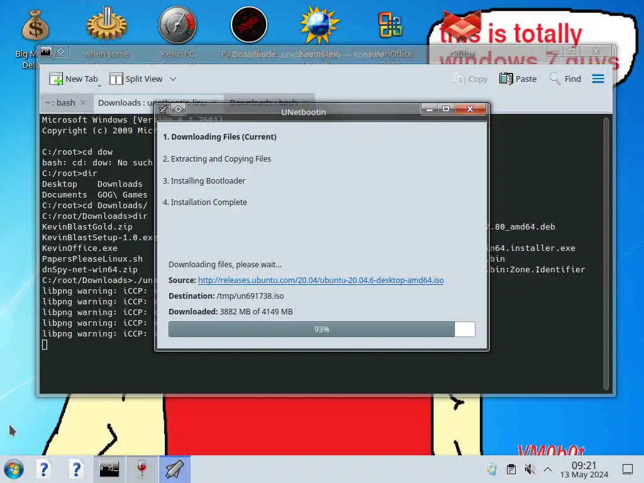Click the Konsole window icon in title bar
The height and width of the screenshot is (483, 644).
click(45, 52)
